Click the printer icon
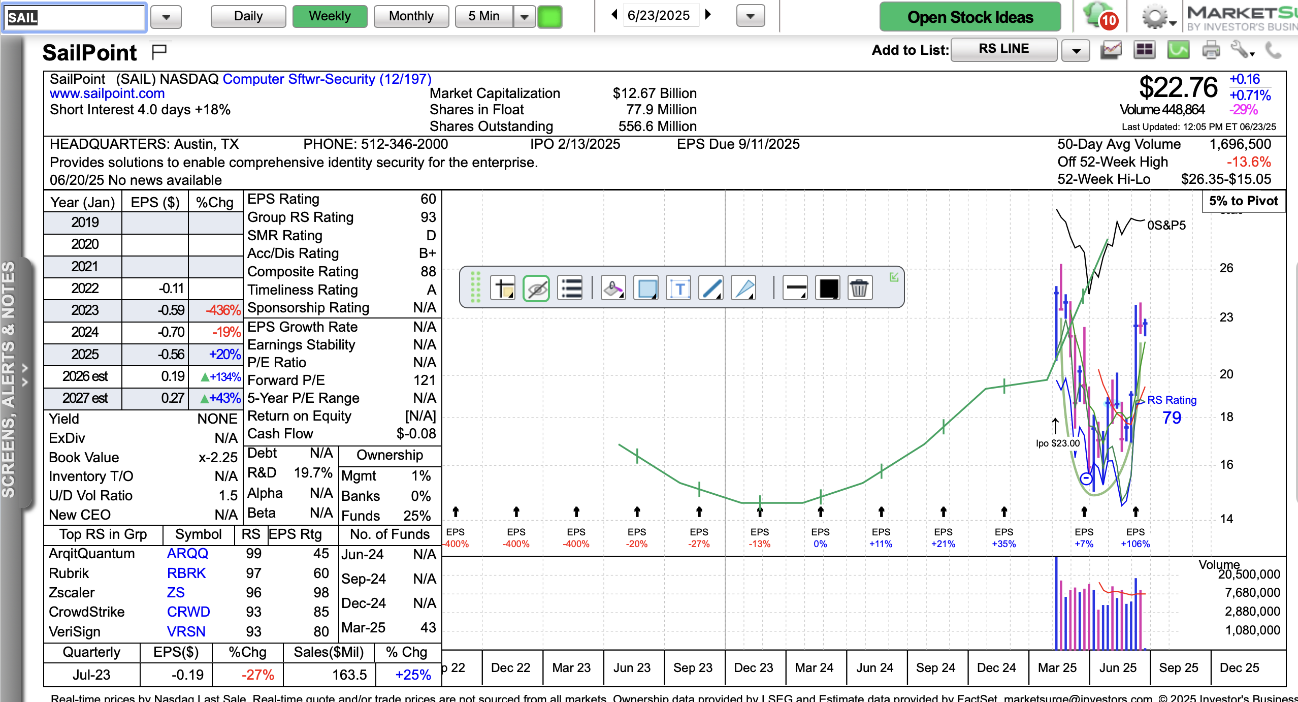1298x702 pixels. coord(1211,50)
